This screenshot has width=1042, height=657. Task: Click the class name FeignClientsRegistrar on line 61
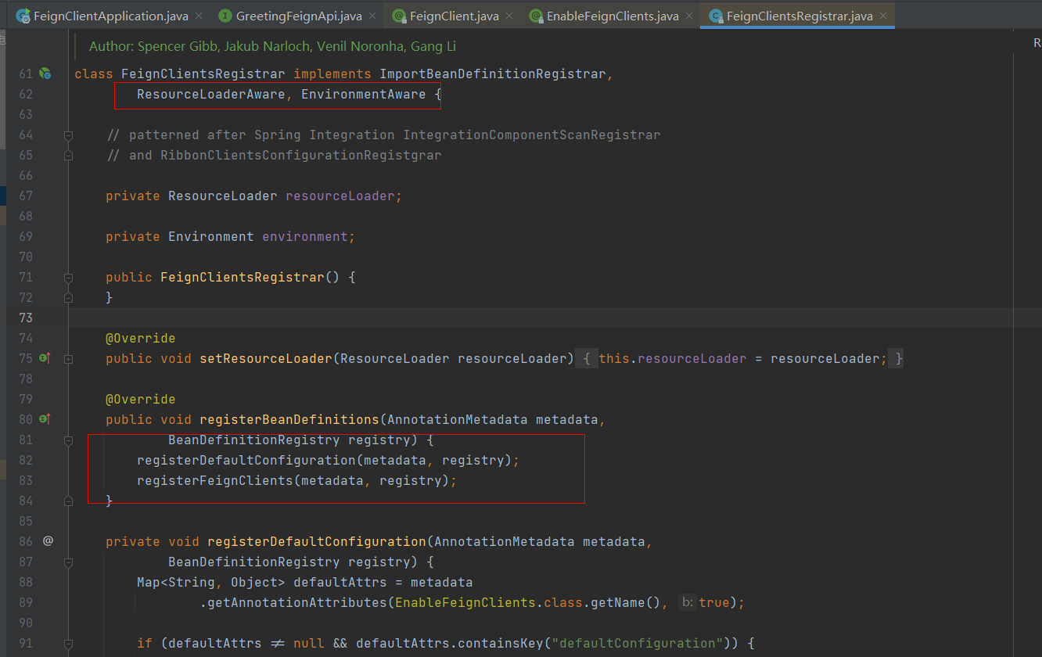click(x=203, y=74)
